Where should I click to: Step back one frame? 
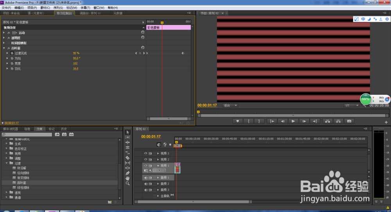click(x=283, y=121)
